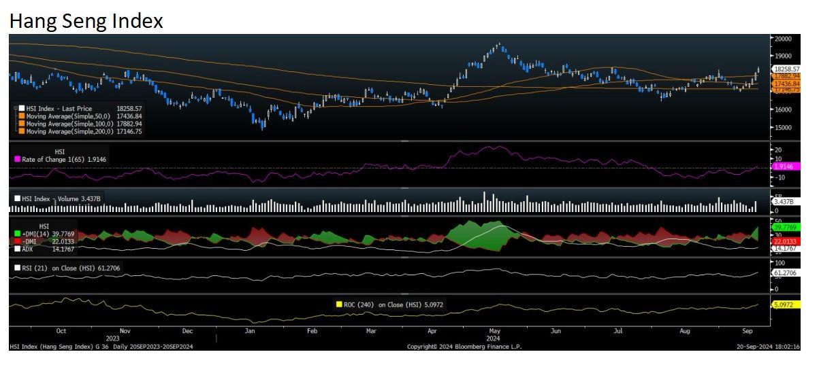Toggle the HSI Index Volume legend box
Image resolution: width=819 pixels, height=367 pixels.
tap(17, 198)
